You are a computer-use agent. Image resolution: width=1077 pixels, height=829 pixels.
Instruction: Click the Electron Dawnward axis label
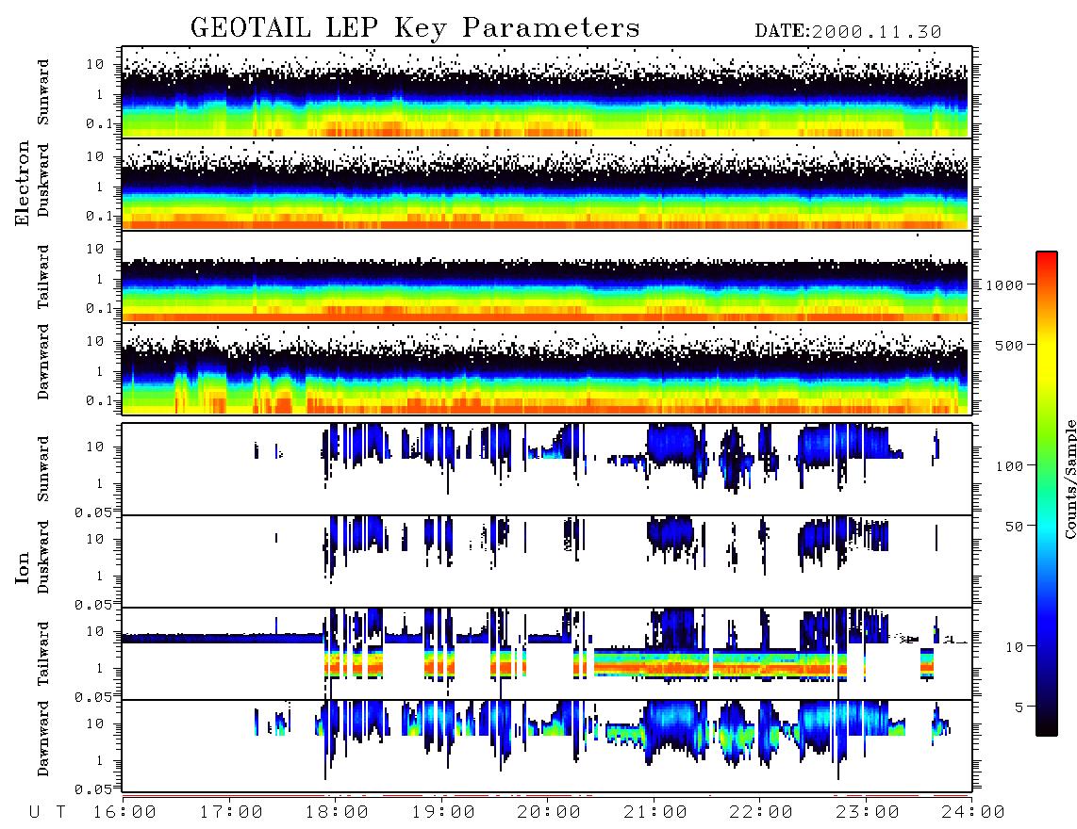(43, 363)
